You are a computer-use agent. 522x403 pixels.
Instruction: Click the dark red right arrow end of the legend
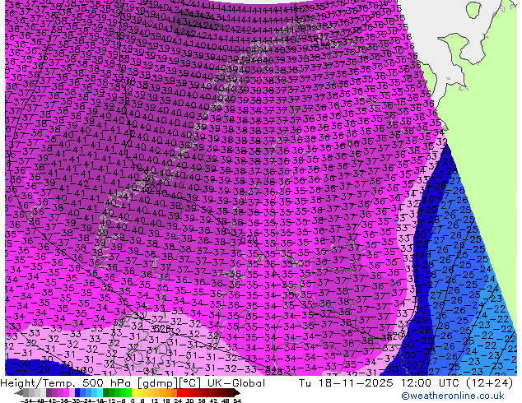pyautogui.click(x=237, y=392)
